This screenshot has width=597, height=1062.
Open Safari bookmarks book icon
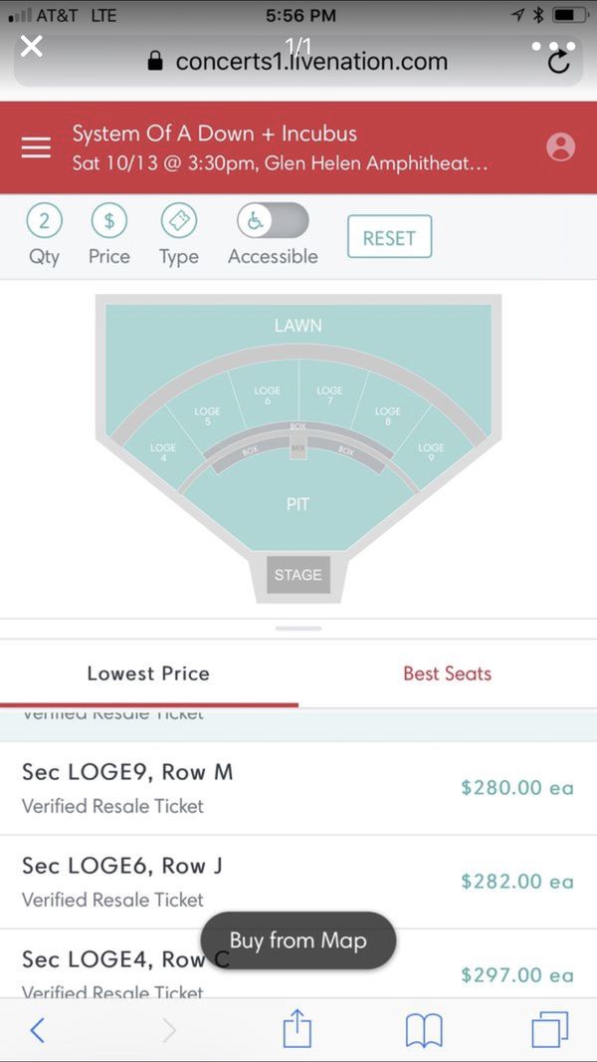click(424, 1031)
